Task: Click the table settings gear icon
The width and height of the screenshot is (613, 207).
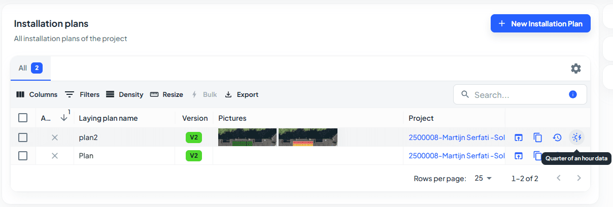Action: click(x=576, y=68)
